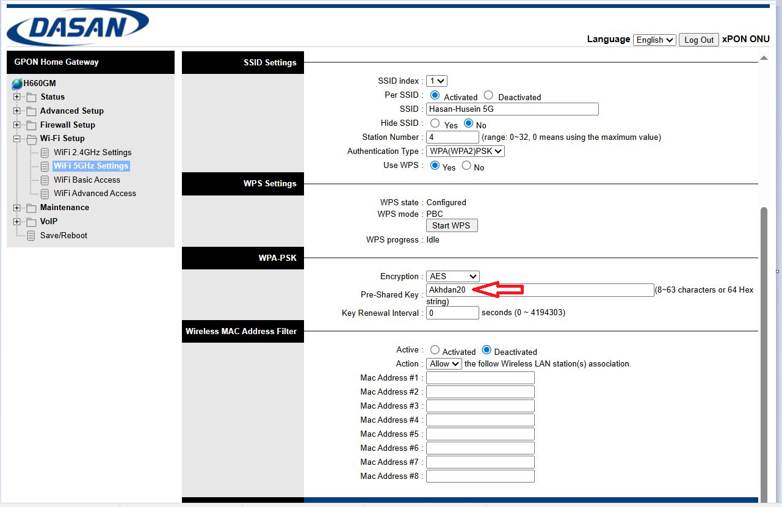Click the Status folder icon
782x507 pixels.
[31, 97]
